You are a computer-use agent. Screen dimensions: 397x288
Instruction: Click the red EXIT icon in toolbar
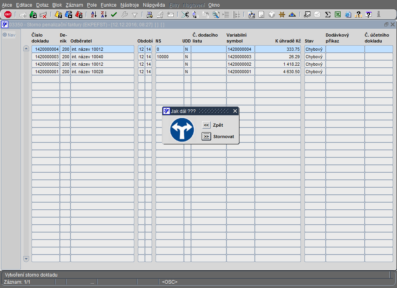[8, 15]
